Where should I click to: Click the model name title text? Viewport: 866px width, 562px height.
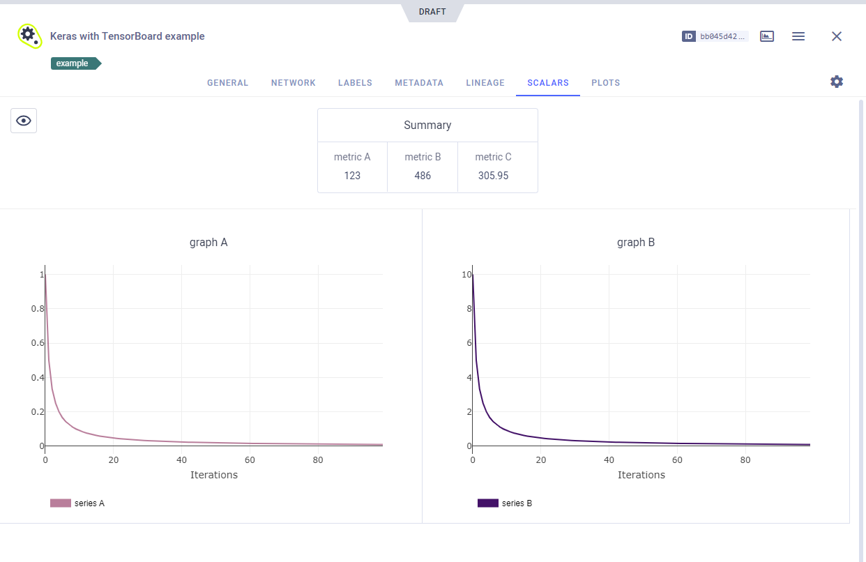[x=127, y=36]
